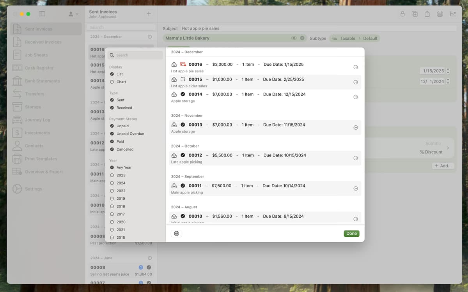Open the Apple storage invoice 00014 row

265,97
